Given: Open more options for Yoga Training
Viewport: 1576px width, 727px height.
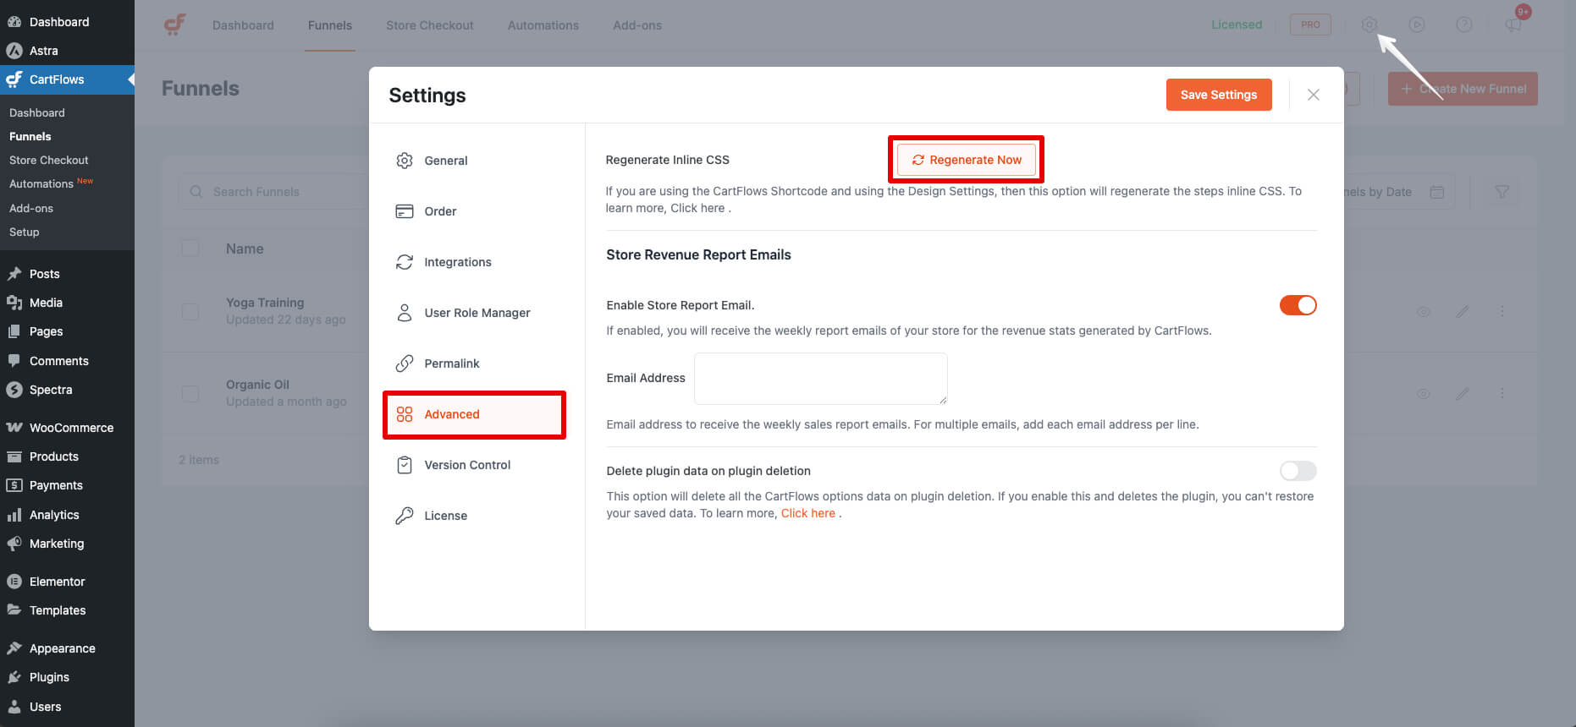Looking at the screenshot, I should pos(1502,311).
